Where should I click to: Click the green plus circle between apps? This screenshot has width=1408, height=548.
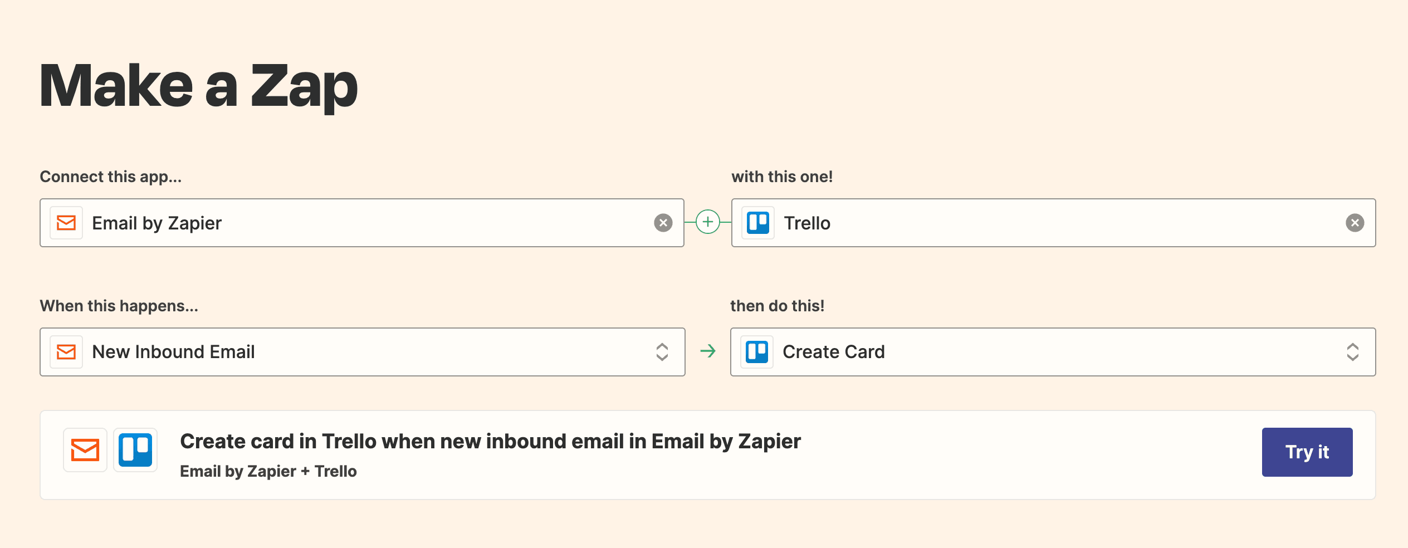(707, 222)
